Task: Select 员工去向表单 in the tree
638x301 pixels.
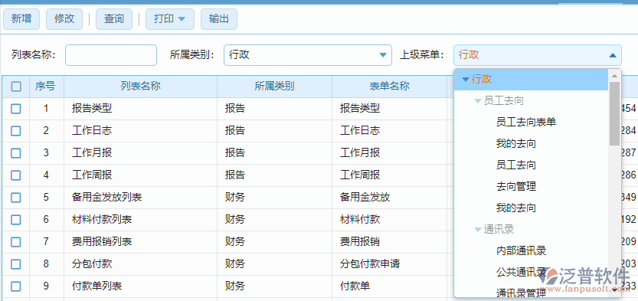Action: 526,122
